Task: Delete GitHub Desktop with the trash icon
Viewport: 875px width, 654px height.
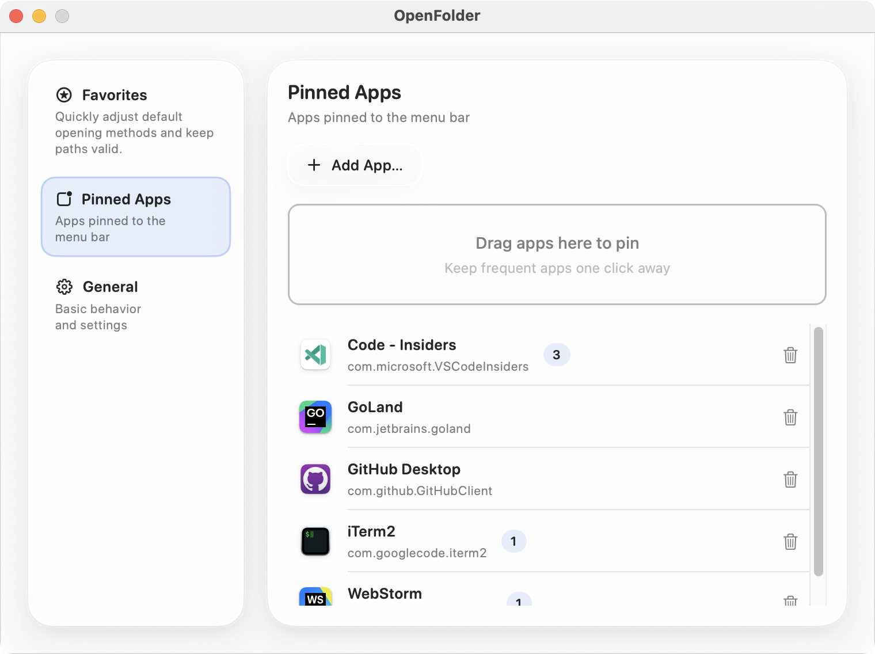Action: click(790, 479)
